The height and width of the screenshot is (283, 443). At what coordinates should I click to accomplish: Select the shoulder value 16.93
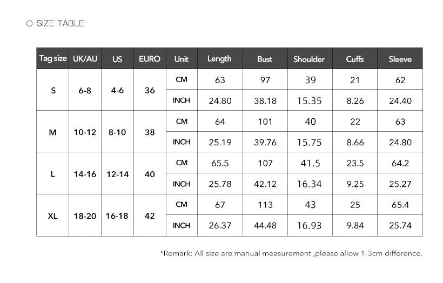pyautogui.click(x=309, y=226)
